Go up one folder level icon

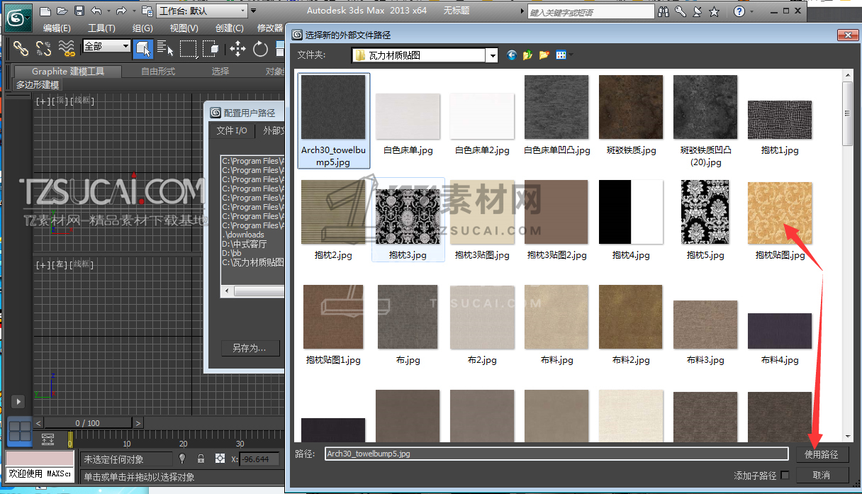[527, 55]
